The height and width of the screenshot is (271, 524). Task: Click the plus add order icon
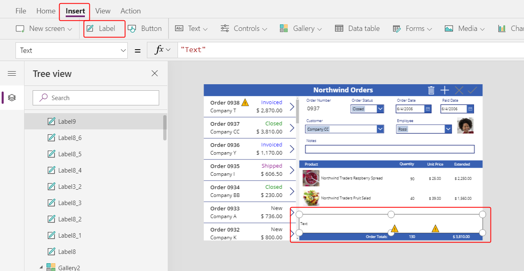coord(445,90)
